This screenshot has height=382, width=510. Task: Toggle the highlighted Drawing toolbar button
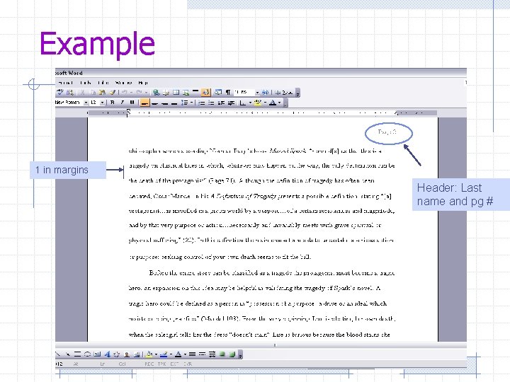pos(205,92)
